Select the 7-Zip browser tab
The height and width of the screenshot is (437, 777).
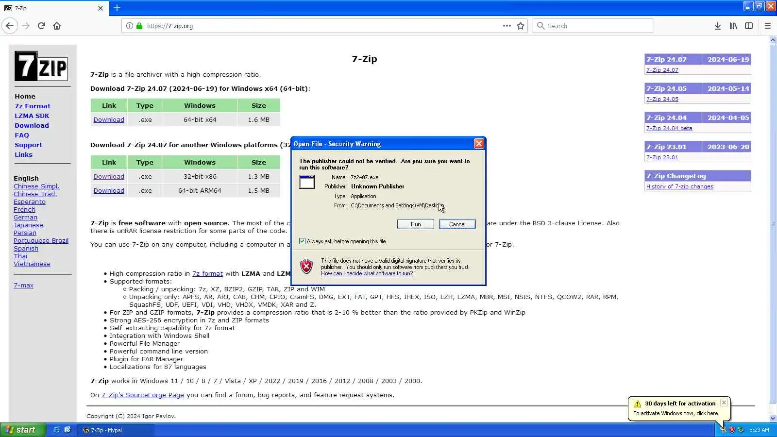(x=53, y=8)
